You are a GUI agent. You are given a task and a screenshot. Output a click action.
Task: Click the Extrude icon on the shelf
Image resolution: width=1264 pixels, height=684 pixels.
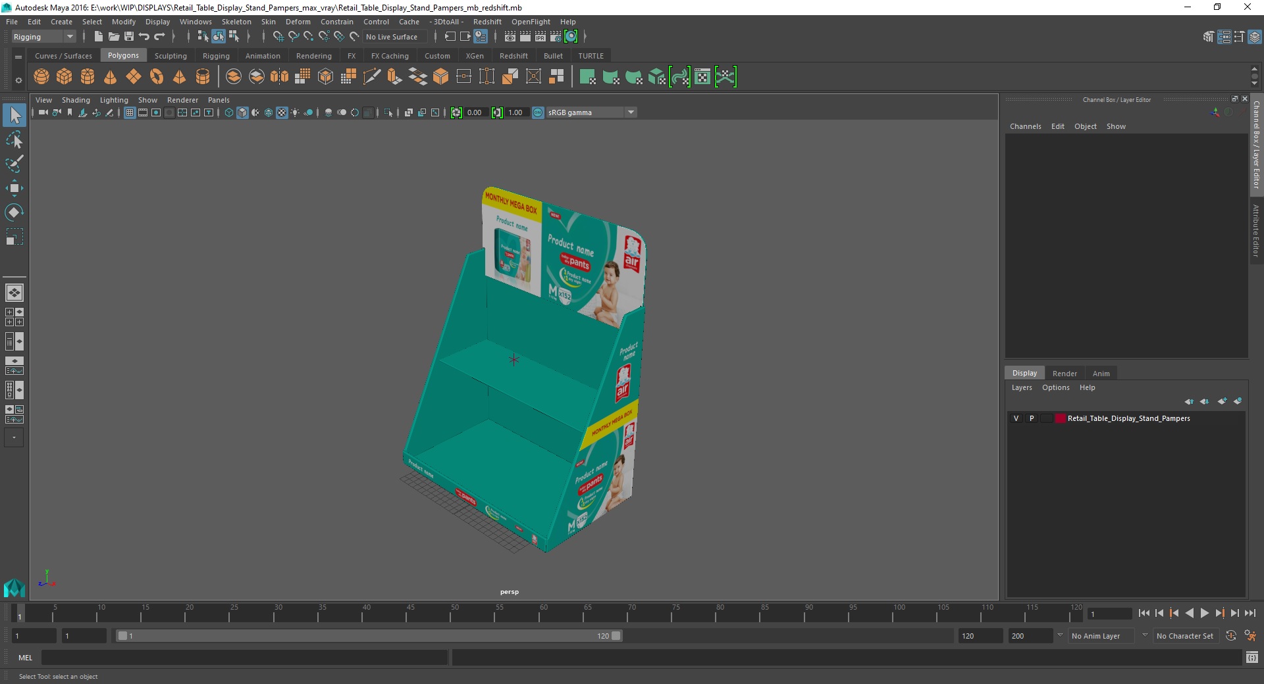394,77
